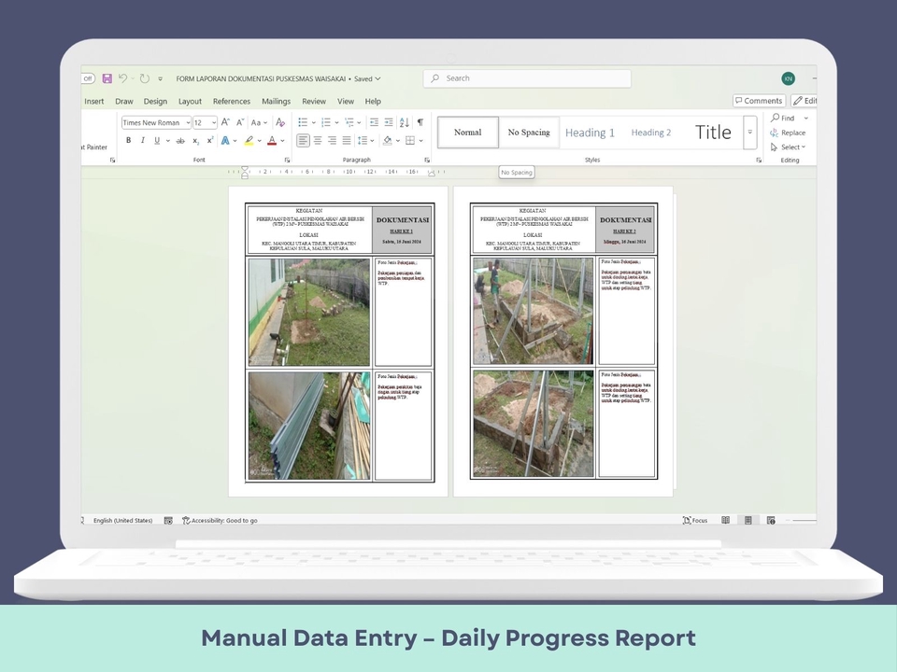Open the Times New Roman font dropdown
Image resolution: width=897 pixels, height=672 pixels.
[187, 123]
